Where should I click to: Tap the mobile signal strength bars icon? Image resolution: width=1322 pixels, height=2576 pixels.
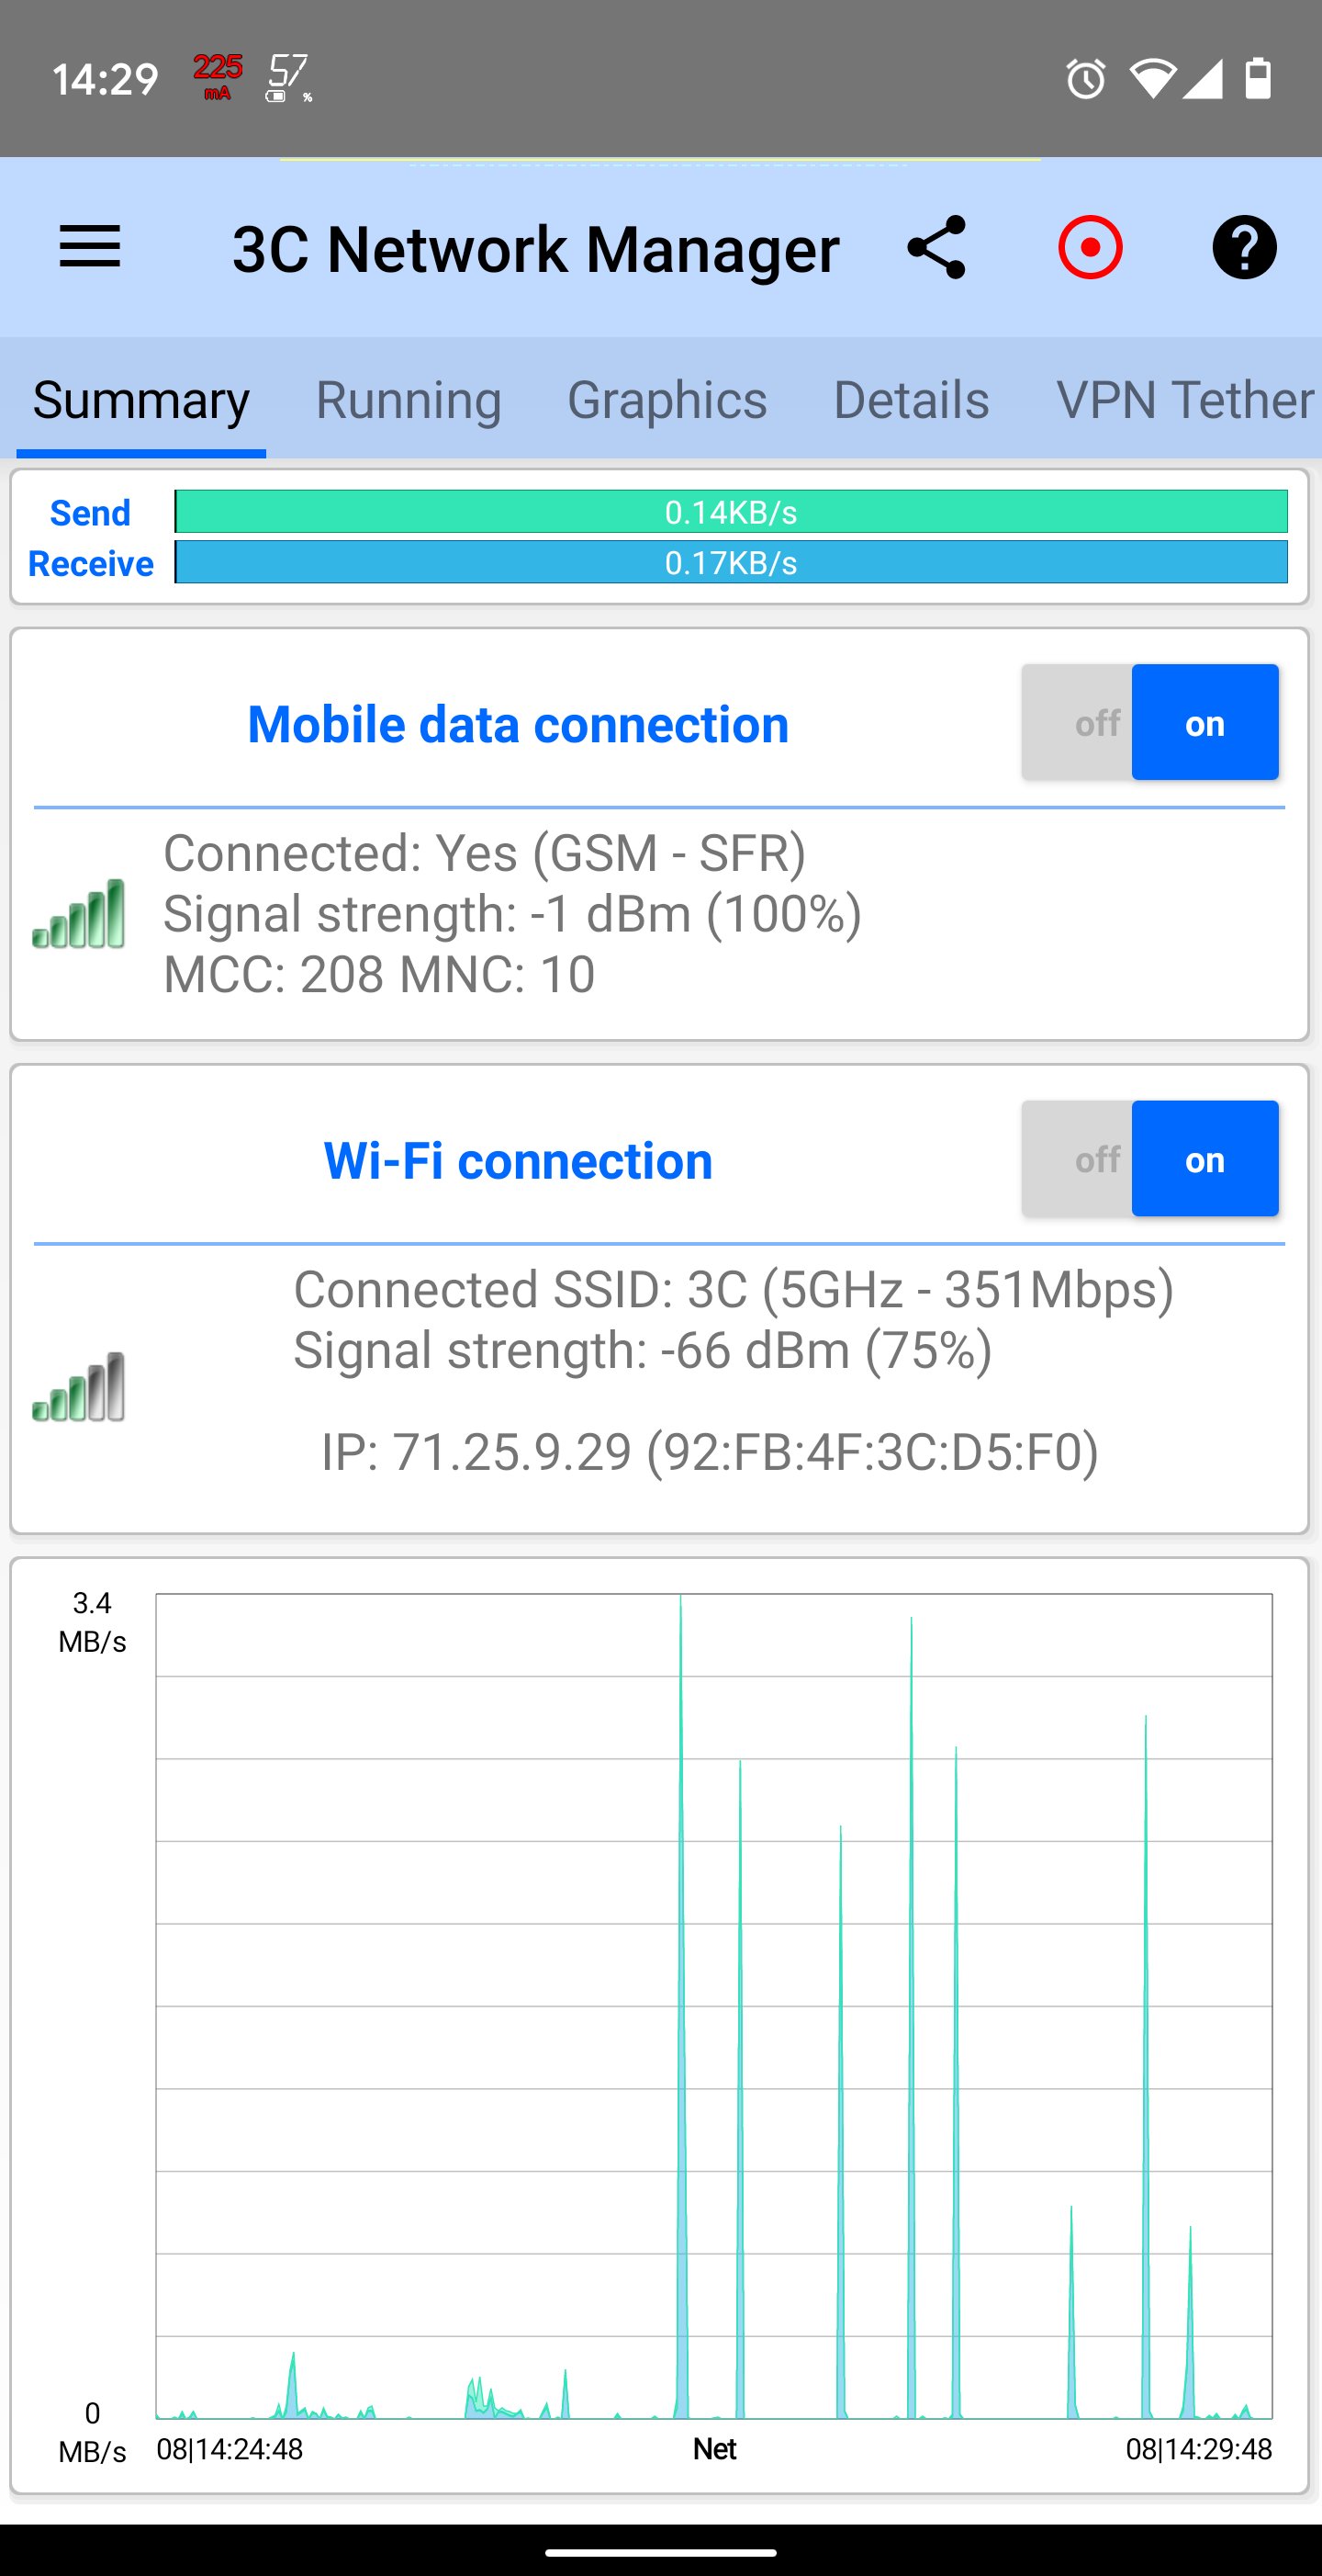tap(79, 913)
